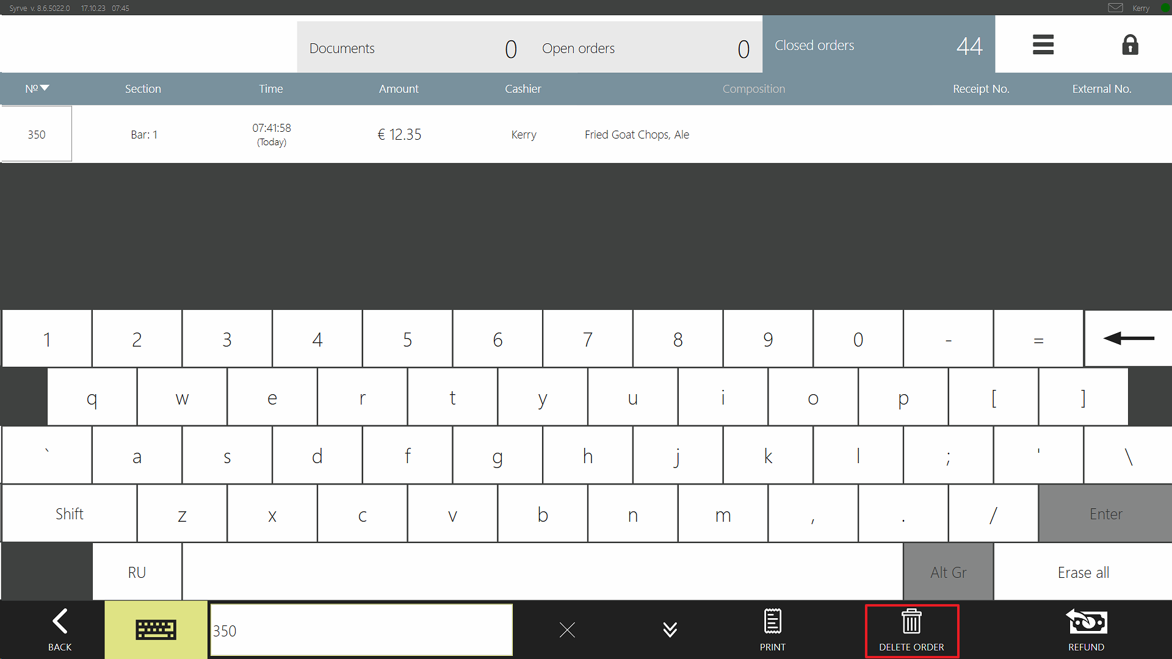Toggle the Shift key

pyautogui.click(x=70, y=514)
